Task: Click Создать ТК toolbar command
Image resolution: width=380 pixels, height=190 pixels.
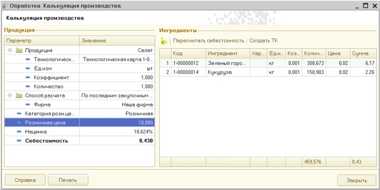Action: click(264, 41)
